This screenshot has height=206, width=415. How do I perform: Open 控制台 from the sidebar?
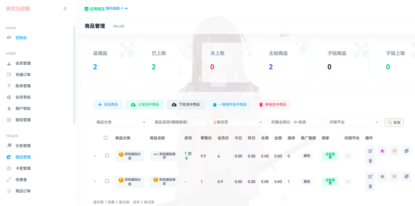21,37
